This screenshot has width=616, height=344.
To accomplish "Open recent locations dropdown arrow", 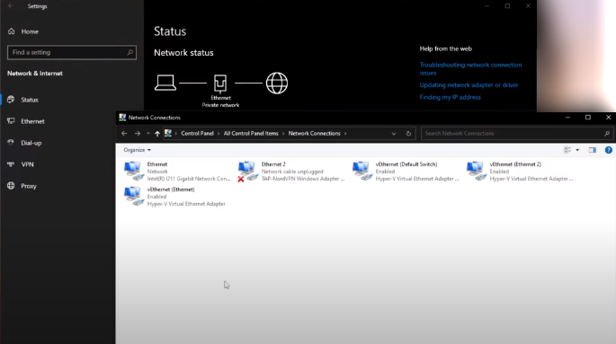I will [147, 133].
